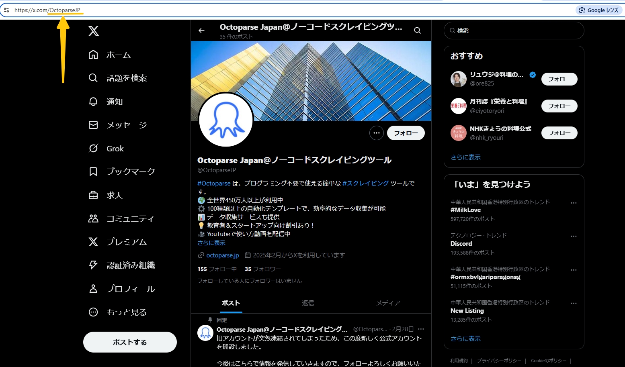
Task: Click the ポストする post button
Action: (130, 342)
